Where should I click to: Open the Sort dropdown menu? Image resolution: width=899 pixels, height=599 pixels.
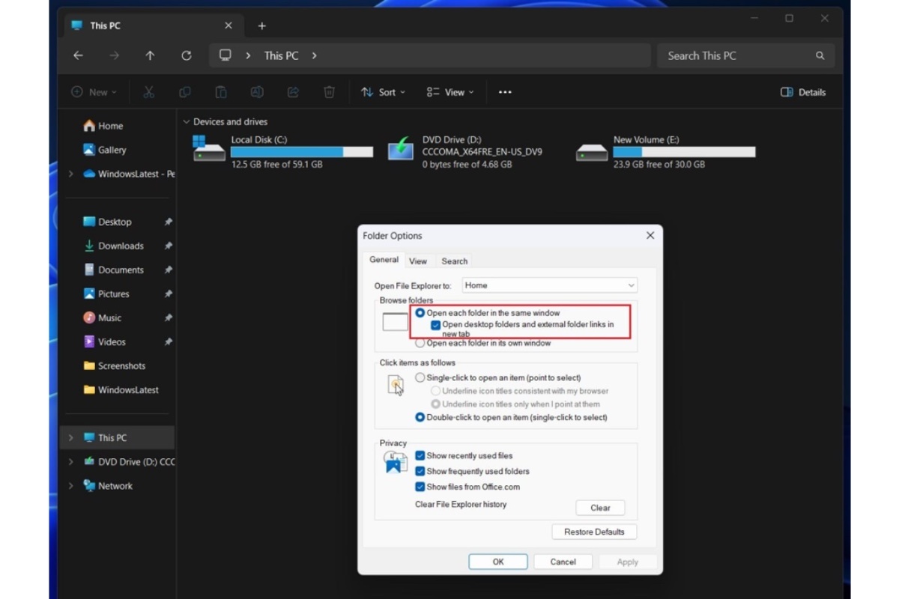pos(383,92)
